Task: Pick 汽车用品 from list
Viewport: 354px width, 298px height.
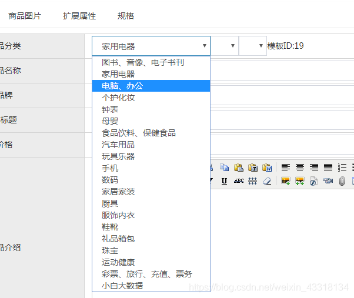Action: pos(151,145)
